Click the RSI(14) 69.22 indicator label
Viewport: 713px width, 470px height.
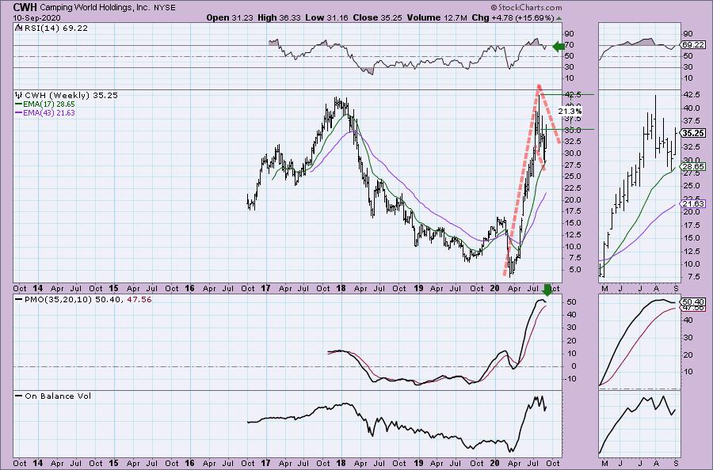click(56, 28)
